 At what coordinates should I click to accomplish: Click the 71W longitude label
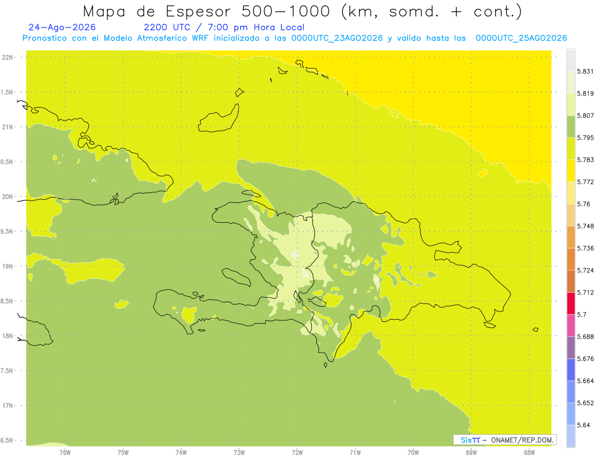[355, 453]
